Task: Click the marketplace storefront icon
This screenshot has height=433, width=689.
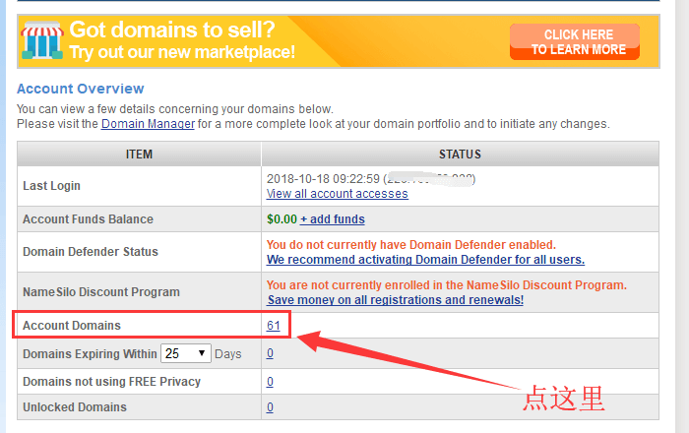Action: (x=42, y=41)
